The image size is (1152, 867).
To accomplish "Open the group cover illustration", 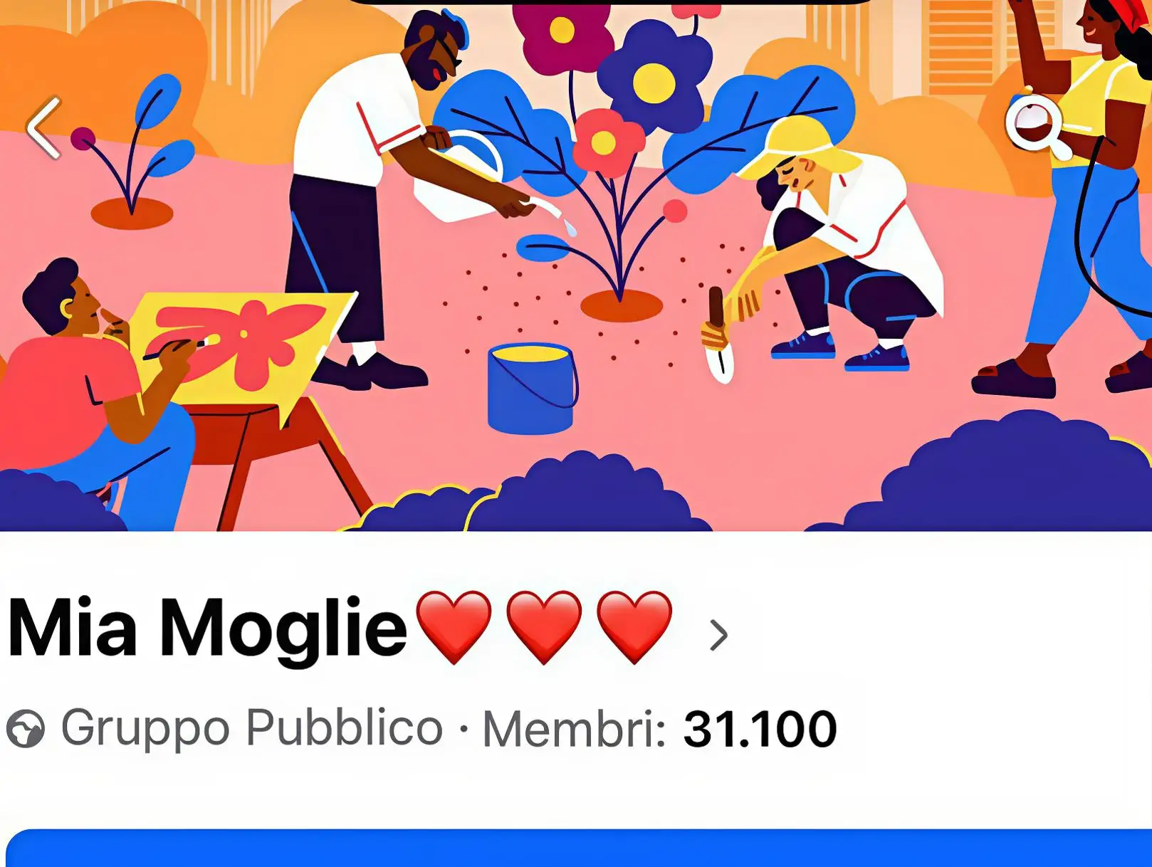I will click(576, 266).
